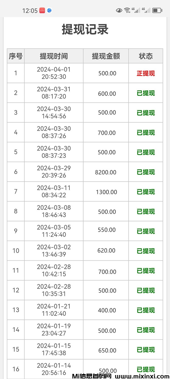The height and width of the screenshot is (379, 170).
Task: Select the 2024-01-21 11:02:40 time cell
Action: [54, 310]
